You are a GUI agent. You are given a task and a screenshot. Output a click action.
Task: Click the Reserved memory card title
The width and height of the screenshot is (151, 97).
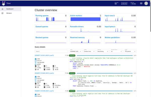77,37
